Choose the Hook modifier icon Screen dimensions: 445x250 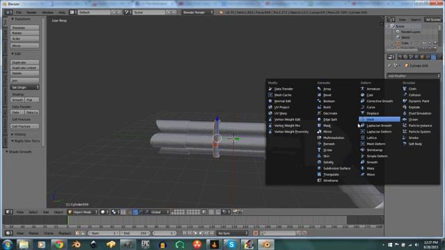[x=362, y=119]
